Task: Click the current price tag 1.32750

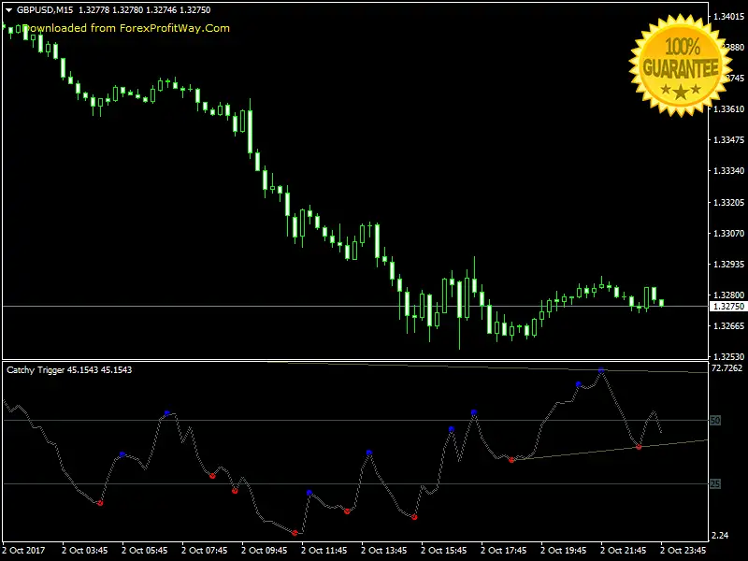Action: pyautogui.click(x=728, y=307)
